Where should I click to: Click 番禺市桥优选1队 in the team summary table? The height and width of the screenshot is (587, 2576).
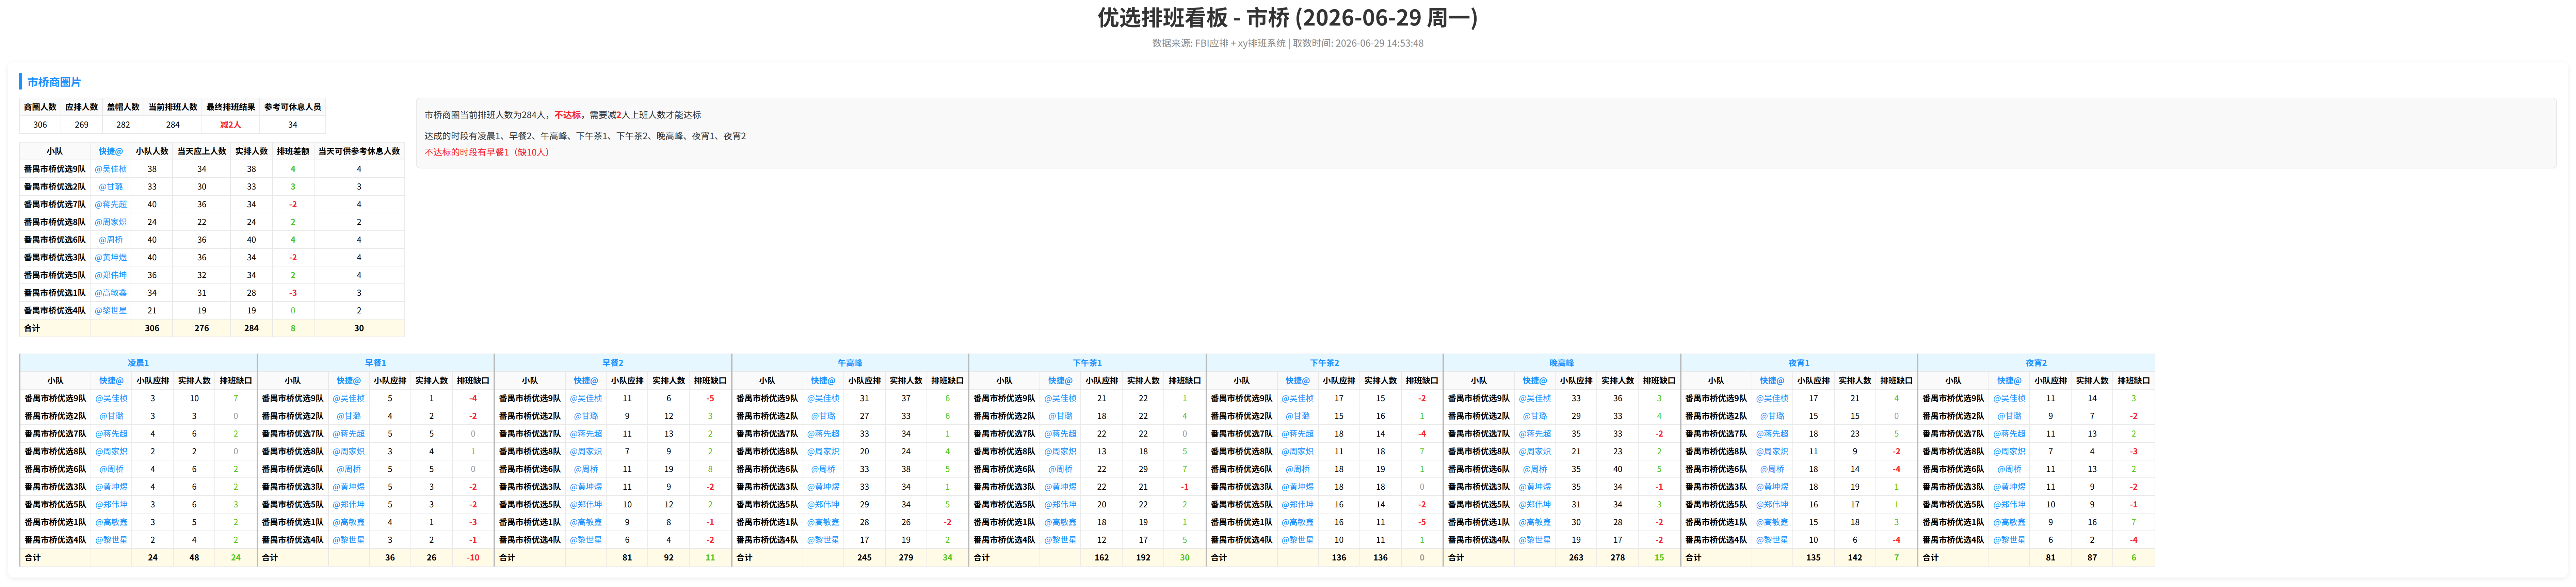(x=55, y=293)
